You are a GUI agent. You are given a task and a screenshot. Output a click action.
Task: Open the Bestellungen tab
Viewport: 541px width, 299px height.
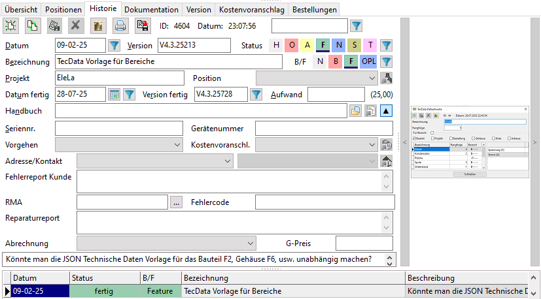[x=315, y=10]
